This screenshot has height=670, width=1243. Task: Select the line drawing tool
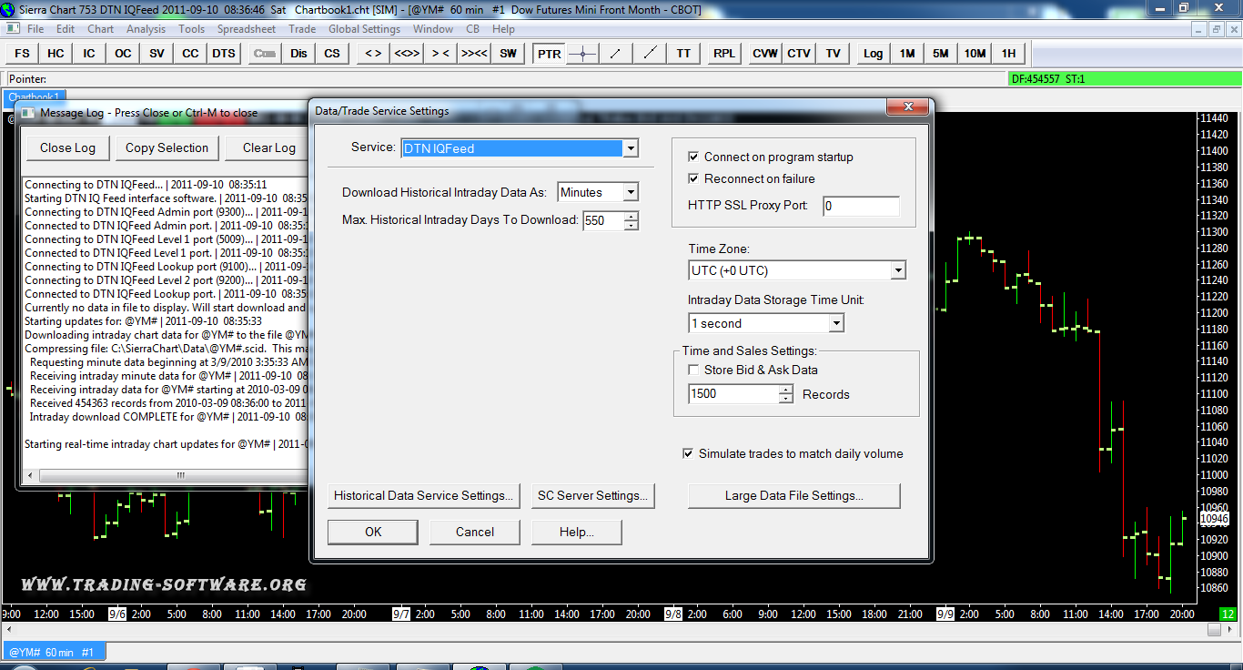[616, 54]
